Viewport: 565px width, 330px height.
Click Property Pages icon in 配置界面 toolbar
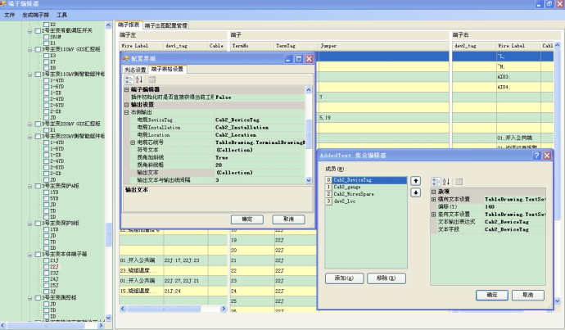151,79
